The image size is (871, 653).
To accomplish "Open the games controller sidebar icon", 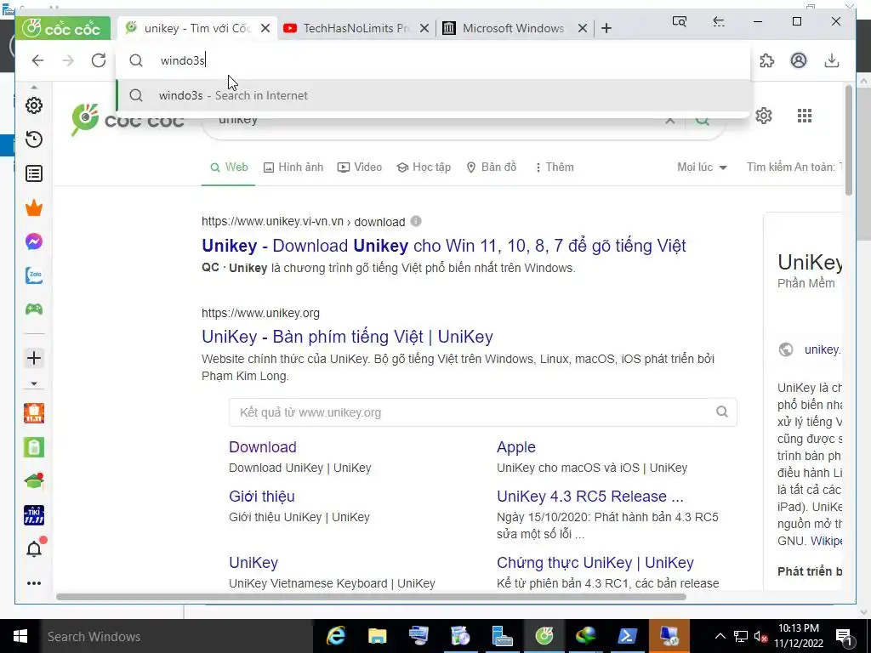I will click(x=34, y=309).
